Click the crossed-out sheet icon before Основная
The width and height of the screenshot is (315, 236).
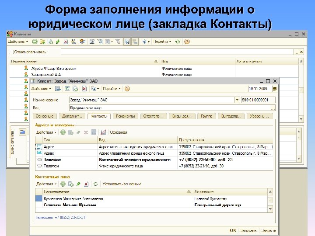(x=103, y=132)
